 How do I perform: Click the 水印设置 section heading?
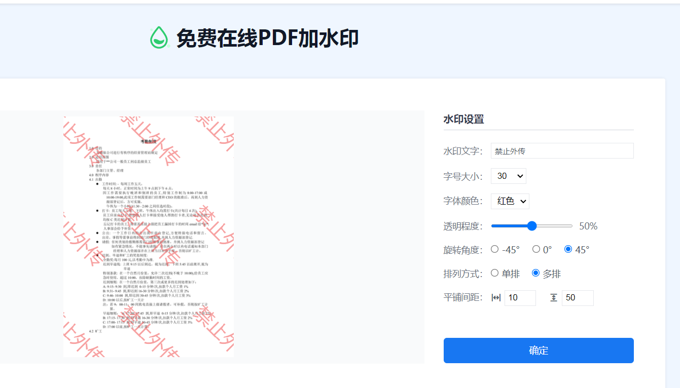463,120
